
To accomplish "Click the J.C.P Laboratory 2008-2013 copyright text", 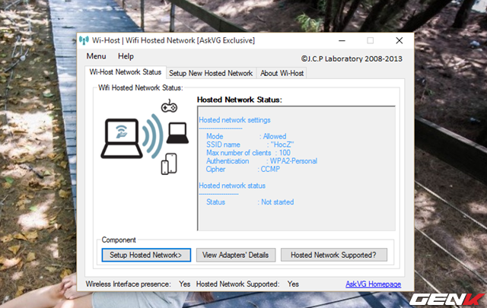I will click(352, 59).
